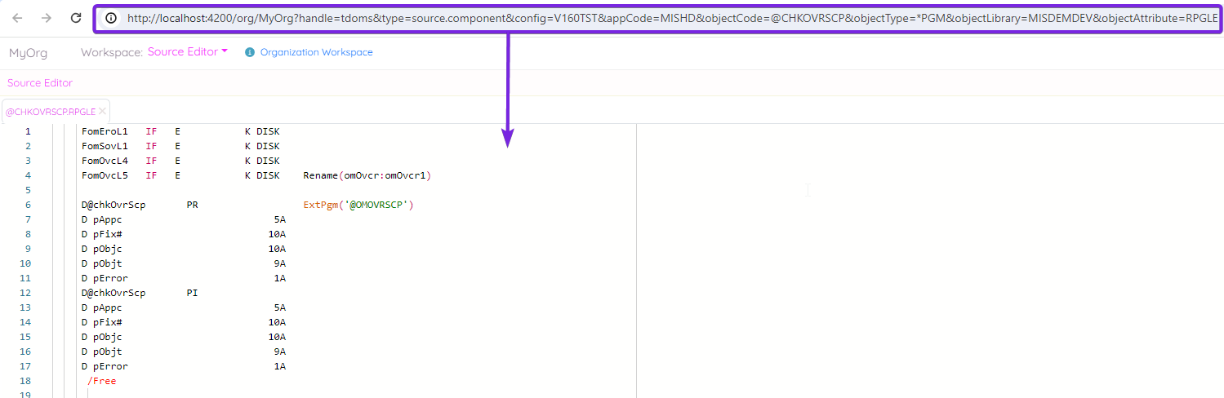1224x398 pixels.
Task: Select the Source Editor breadcrumb
Action: (x=40, y=82)
